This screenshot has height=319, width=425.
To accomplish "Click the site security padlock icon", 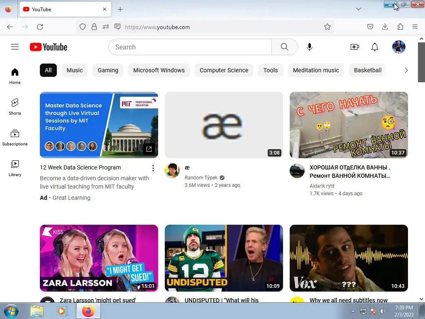I will (94, 27).
